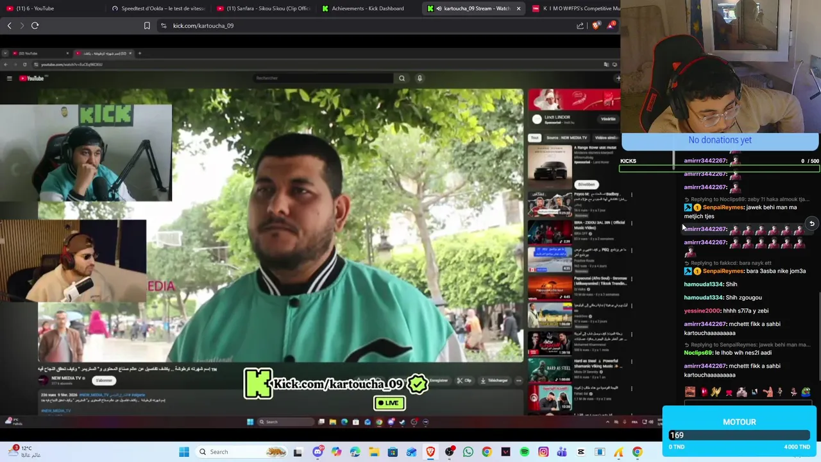Open Microsoft Edge from the taskbar
Viewport: 821px width, 462px height.
355,452
